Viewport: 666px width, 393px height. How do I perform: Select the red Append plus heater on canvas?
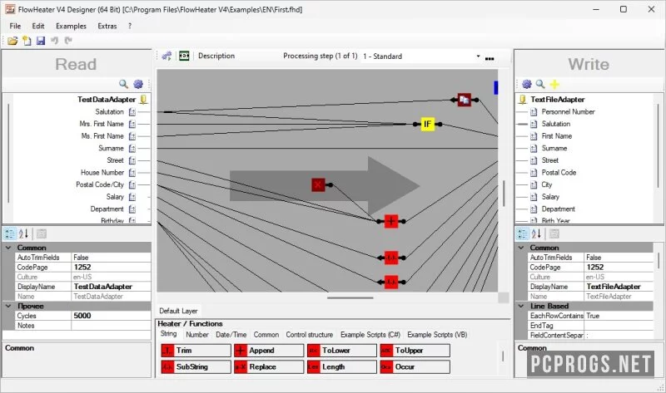(x=391, y=221)
